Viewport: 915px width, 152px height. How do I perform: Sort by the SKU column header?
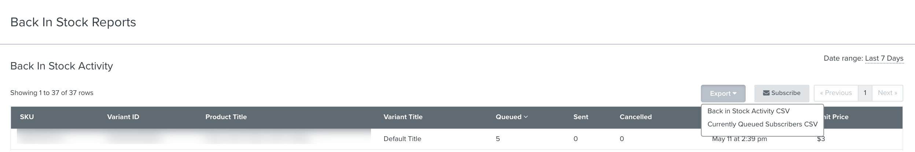27,117
